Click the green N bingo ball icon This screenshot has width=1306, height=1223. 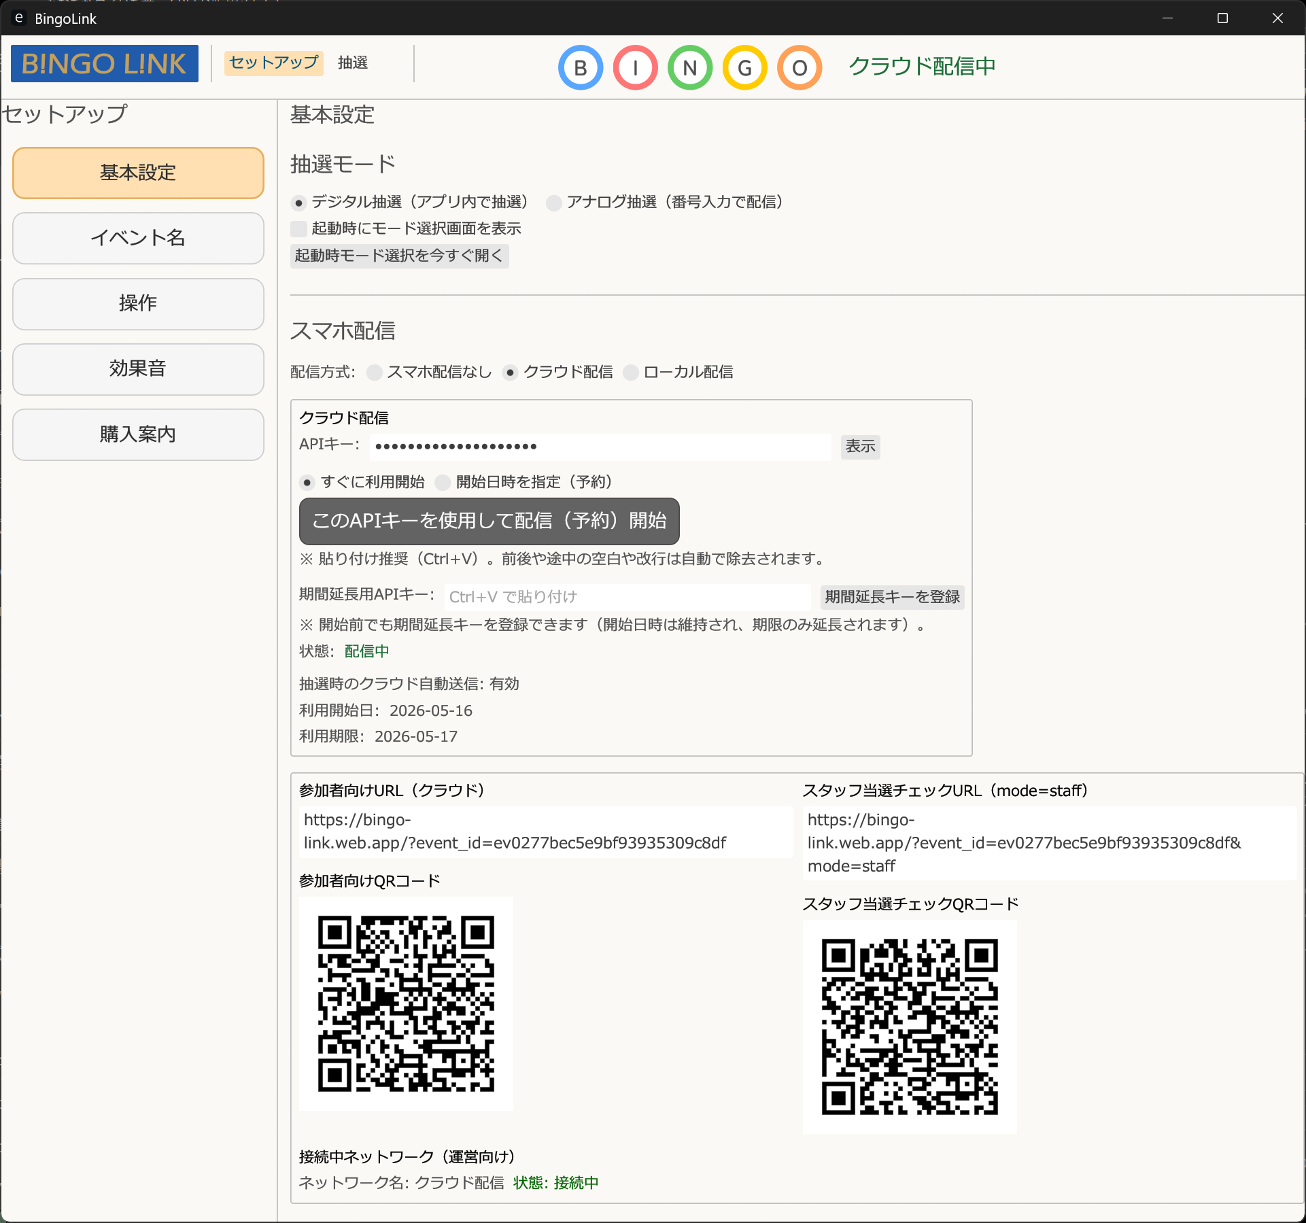pos(690,67)
